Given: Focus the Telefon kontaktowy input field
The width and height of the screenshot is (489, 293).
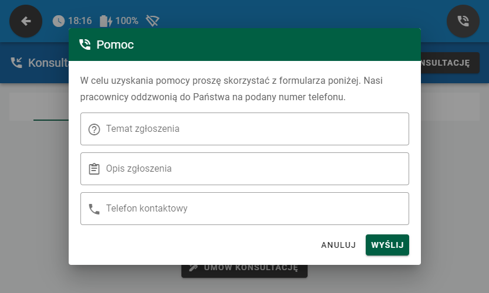Looking at the screenshot, I should (252, 209).
